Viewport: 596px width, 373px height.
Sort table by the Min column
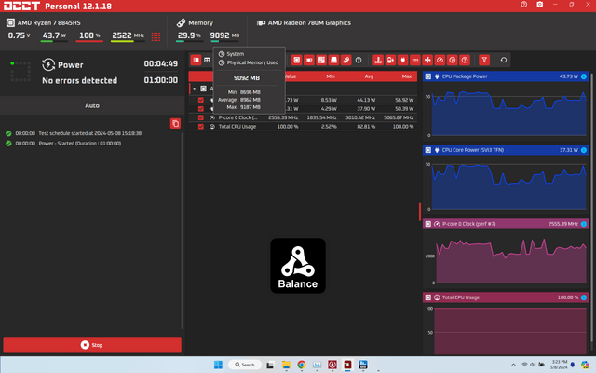[x=331, y=76]
